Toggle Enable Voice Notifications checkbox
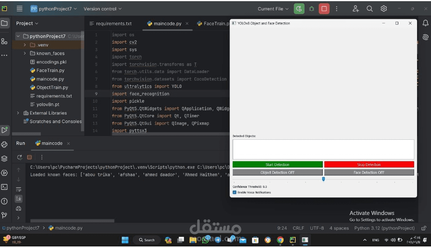 234,193
